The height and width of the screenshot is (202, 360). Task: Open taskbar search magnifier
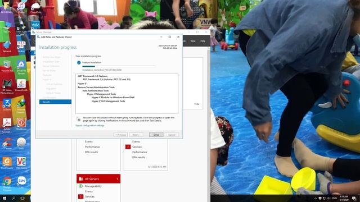13,198
